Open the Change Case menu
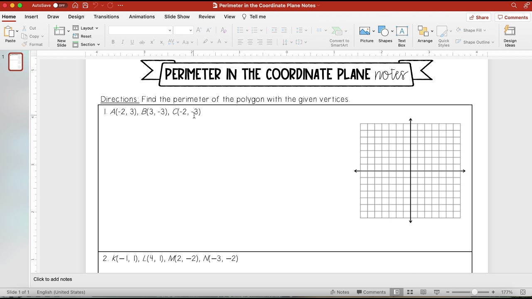This screenshot has height=299, width=532. coord(187,42)
